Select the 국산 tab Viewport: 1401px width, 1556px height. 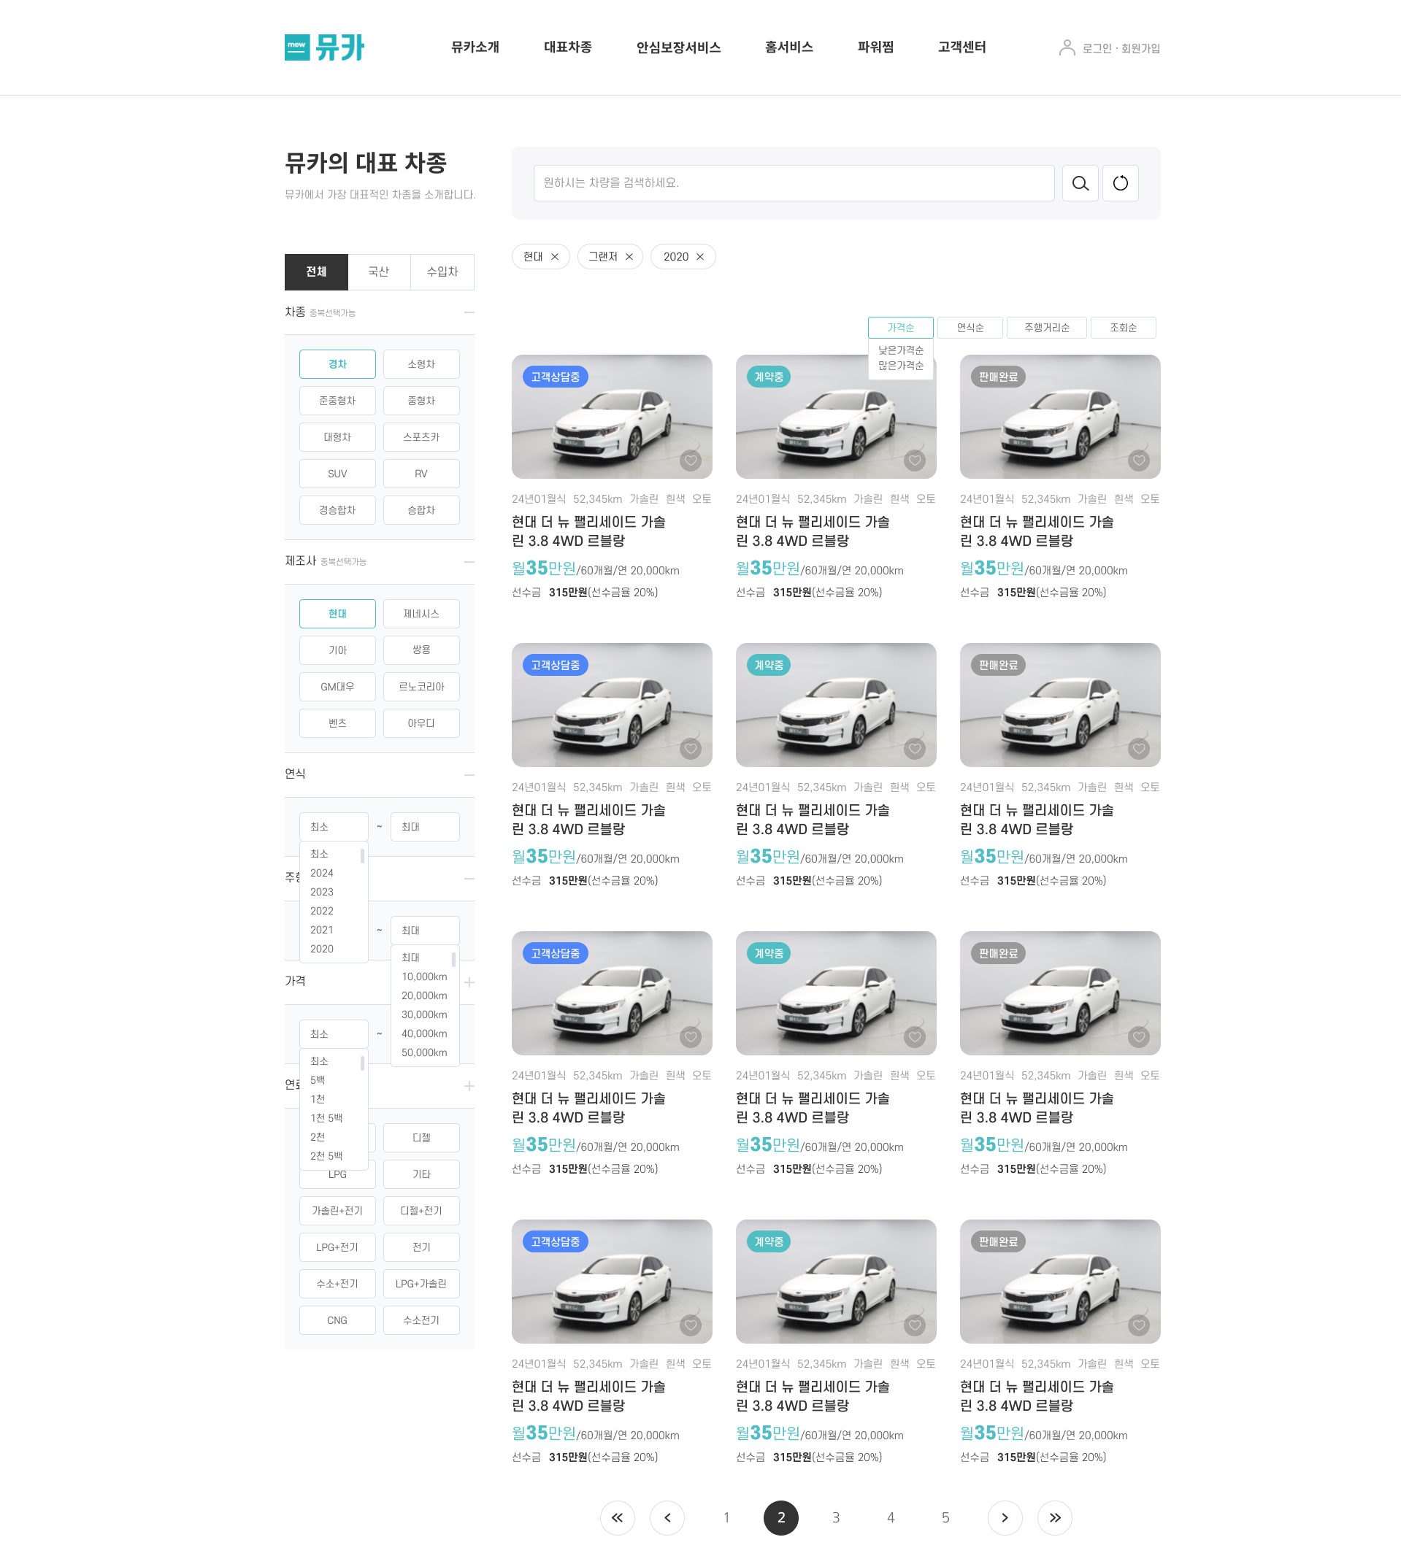pos(379,271)
